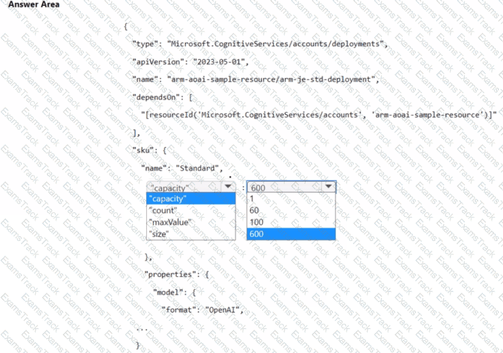Click the resourceId dependsOn entry line
The width and height of the screenshot is (503, 353).
[319, 115]
